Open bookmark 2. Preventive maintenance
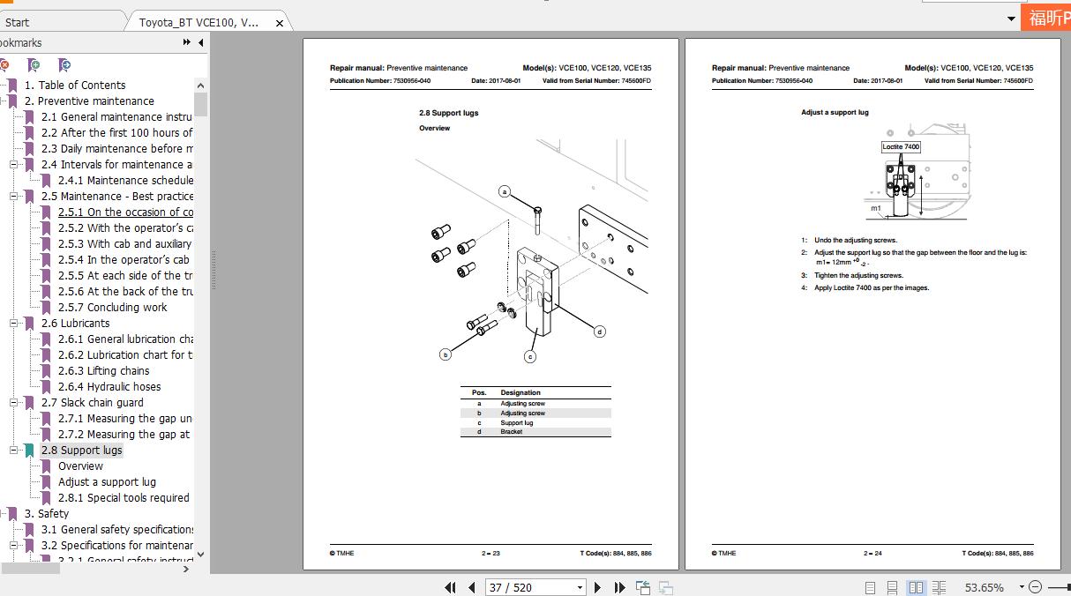Image resolution: width=1071 pixels, height=596 pixels. 89,101
